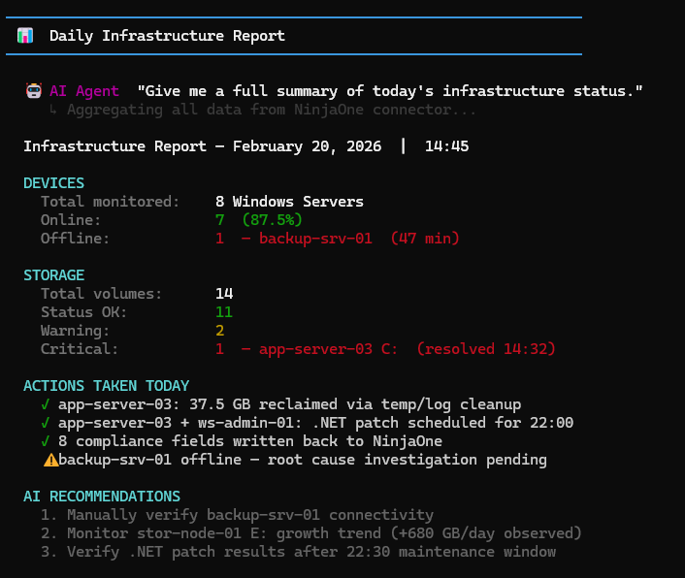Click the 'DEVICES' section heading

[x=53, y=183]
